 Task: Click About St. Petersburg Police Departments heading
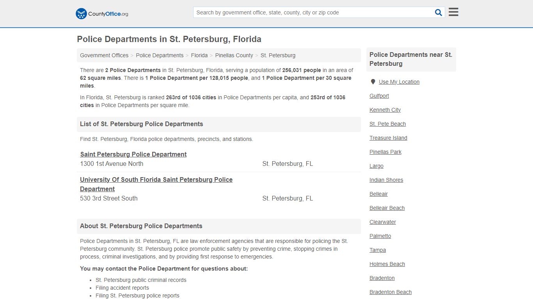click(x=141, y=226)
